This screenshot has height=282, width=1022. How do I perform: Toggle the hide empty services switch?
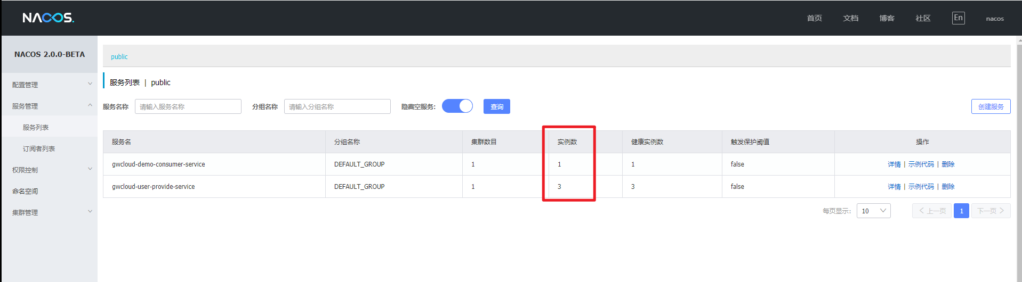coord(457,106)
